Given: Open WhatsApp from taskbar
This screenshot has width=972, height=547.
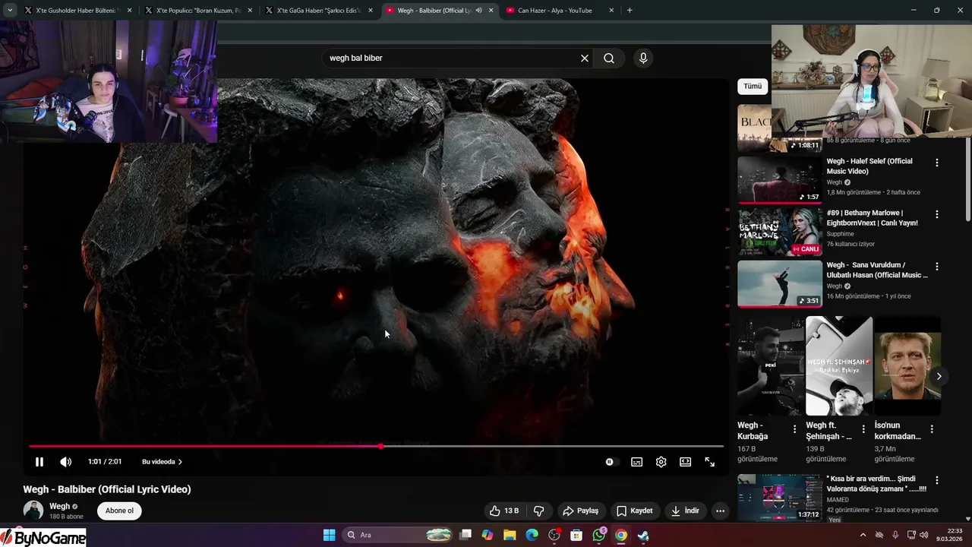Looking at the screenshot, I should (x=599, y=535).
